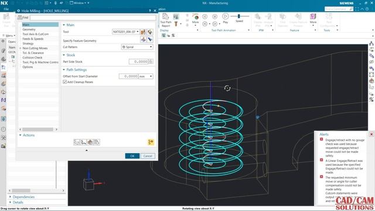Viewport: 375px width, 211px height.
Task: Click the List tool path action icon
Action: click(97, 142)
